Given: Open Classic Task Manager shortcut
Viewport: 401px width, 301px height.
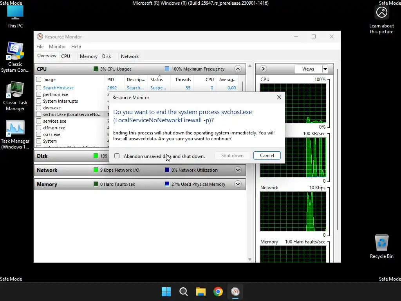Looking at the screenshot, I should click(x=15, y=96).
